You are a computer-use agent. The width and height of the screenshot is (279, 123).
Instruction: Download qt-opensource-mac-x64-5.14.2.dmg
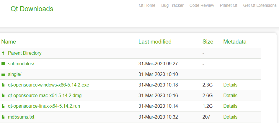pyautogui.click(x=45, y=96)
